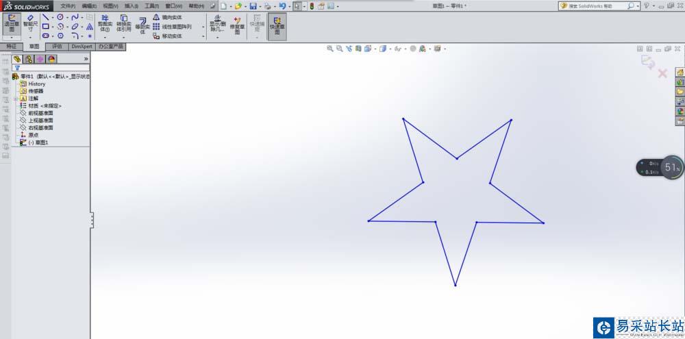Click the Undo icon
Screen dimensions: 685x339
point(282,6)
